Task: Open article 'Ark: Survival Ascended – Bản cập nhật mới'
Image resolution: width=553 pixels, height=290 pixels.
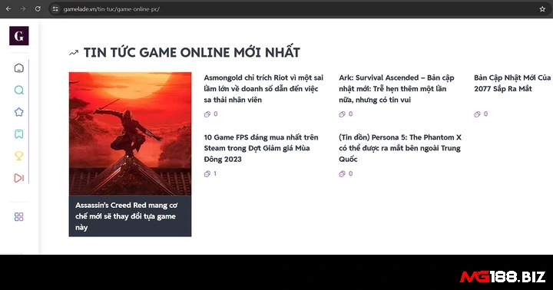Action: coord(396,88)
